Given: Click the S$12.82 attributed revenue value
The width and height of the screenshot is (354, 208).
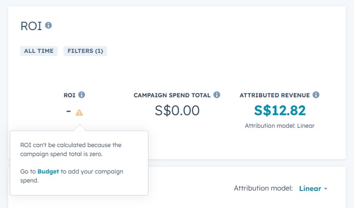Looking at the screenshot, I should tap(280, 110).
